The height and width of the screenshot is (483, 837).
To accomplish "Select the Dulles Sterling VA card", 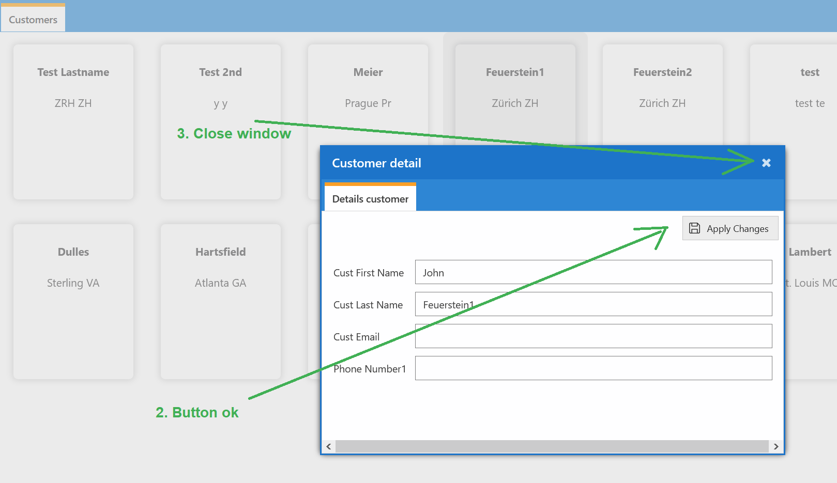I will point(73,301).
